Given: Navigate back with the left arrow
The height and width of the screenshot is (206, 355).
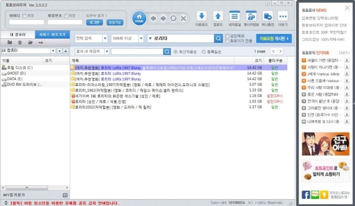Looking at the screenshot, I should click(x=153, y=18).
